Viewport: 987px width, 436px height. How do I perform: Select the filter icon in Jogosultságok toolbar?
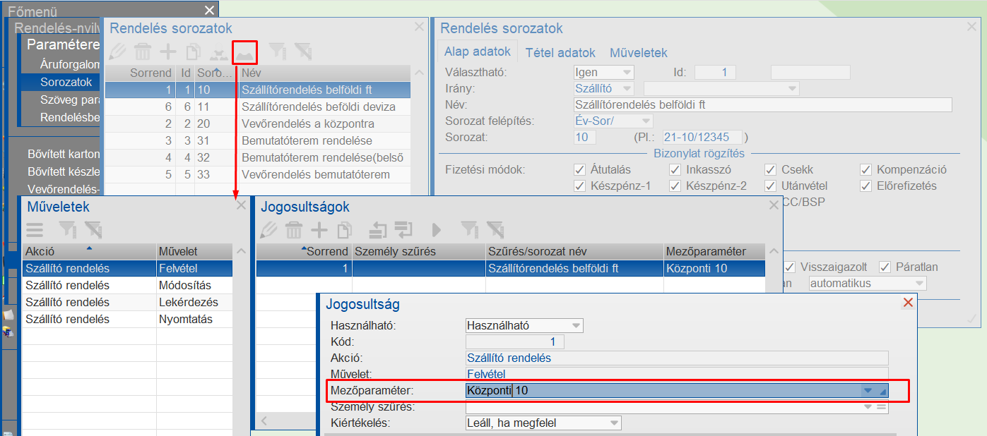click(468, 229)
